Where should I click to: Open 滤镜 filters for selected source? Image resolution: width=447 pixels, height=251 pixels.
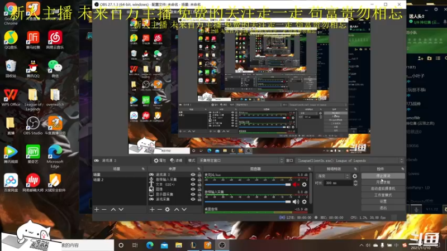tap(176, 161)
